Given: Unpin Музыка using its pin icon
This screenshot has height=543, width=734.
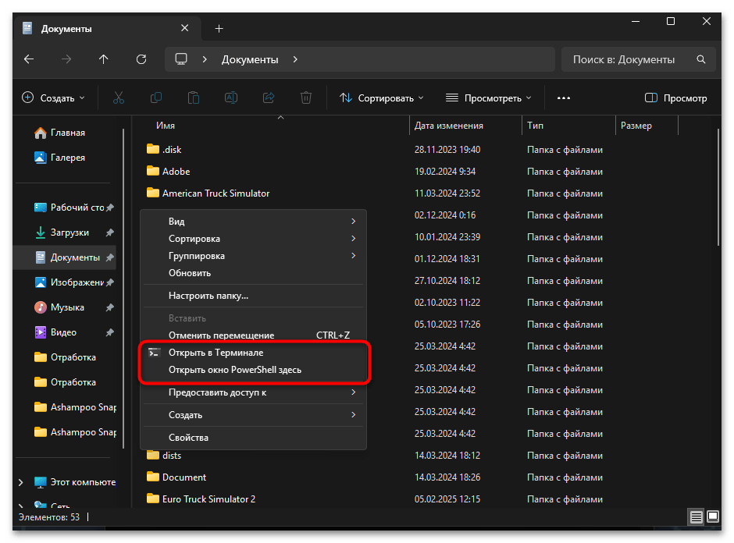Looking at the screenshot, I should (x=110, y=307).
